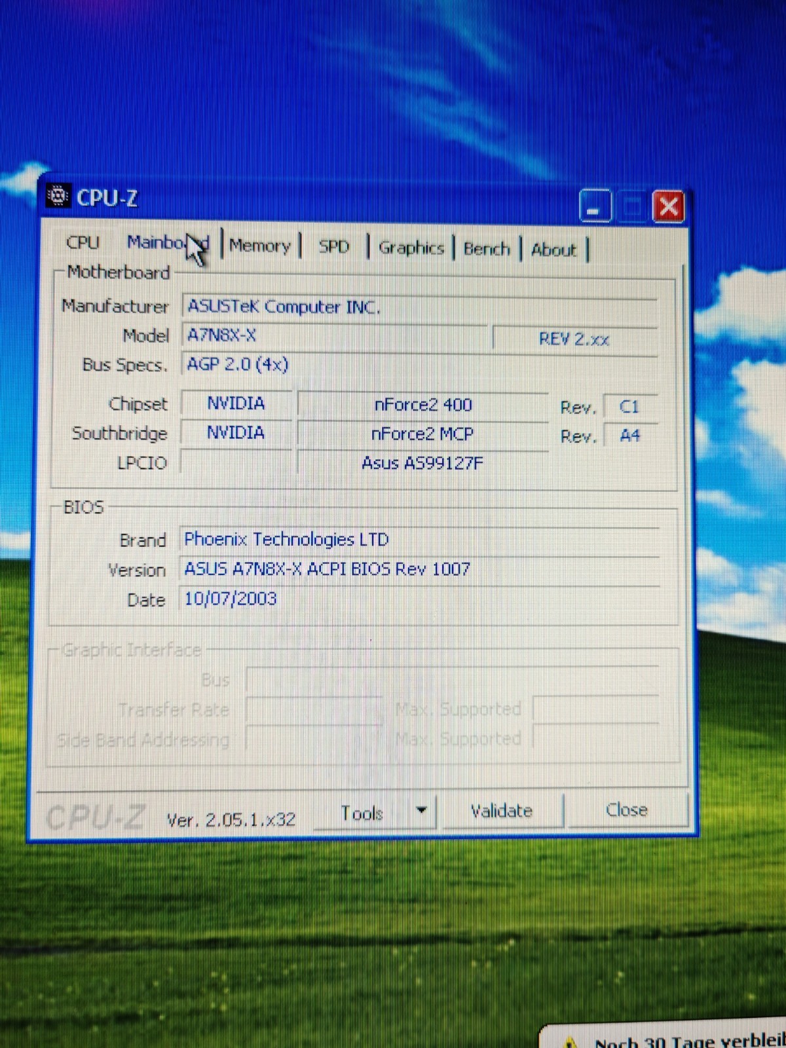Viewport: 786px width, 1048px height.
Task: Click the southbridge Rev. A4 value
Action: [x=629, y=436]
